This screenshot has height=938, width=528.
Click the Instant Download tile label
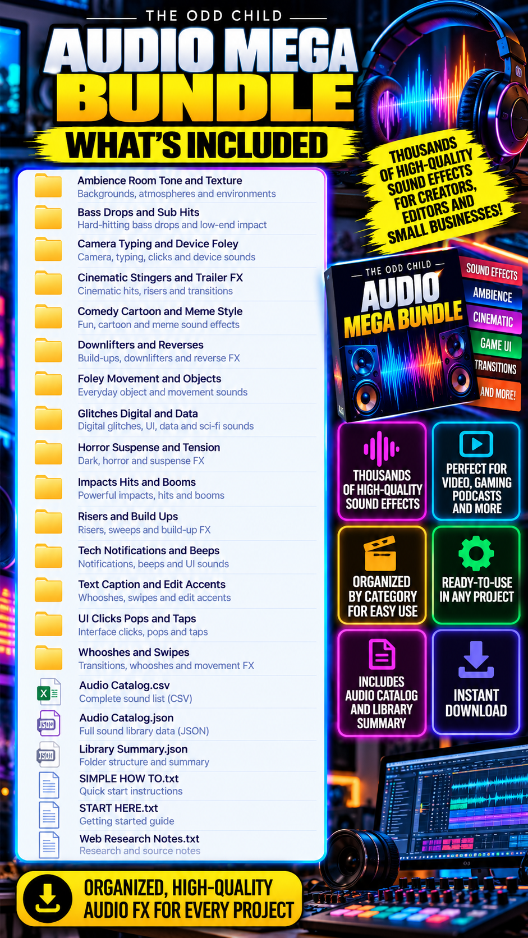pos(476,703)
